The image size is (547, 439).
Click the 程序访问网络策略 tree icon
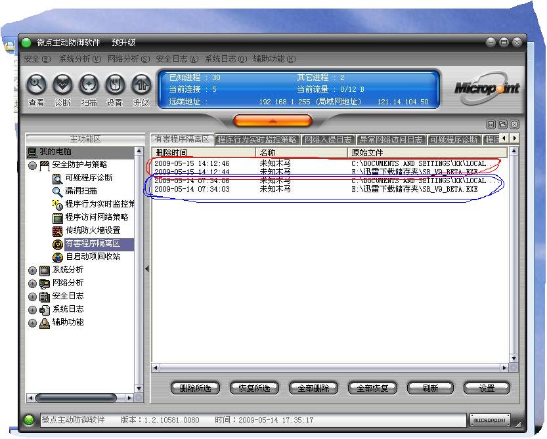(57, 218)
